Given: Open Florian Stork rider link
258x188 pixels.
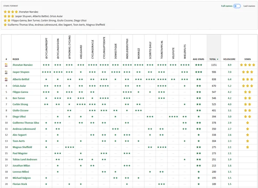Looking at the screenshot, I should (x=20, y=184).
